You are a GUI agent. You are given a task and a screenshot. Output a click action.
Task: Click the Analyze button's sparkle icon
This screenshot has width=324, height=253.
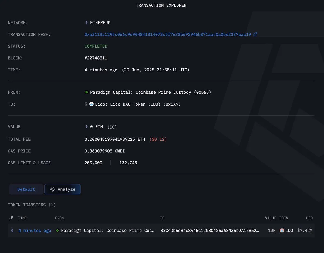pos(53,189)
